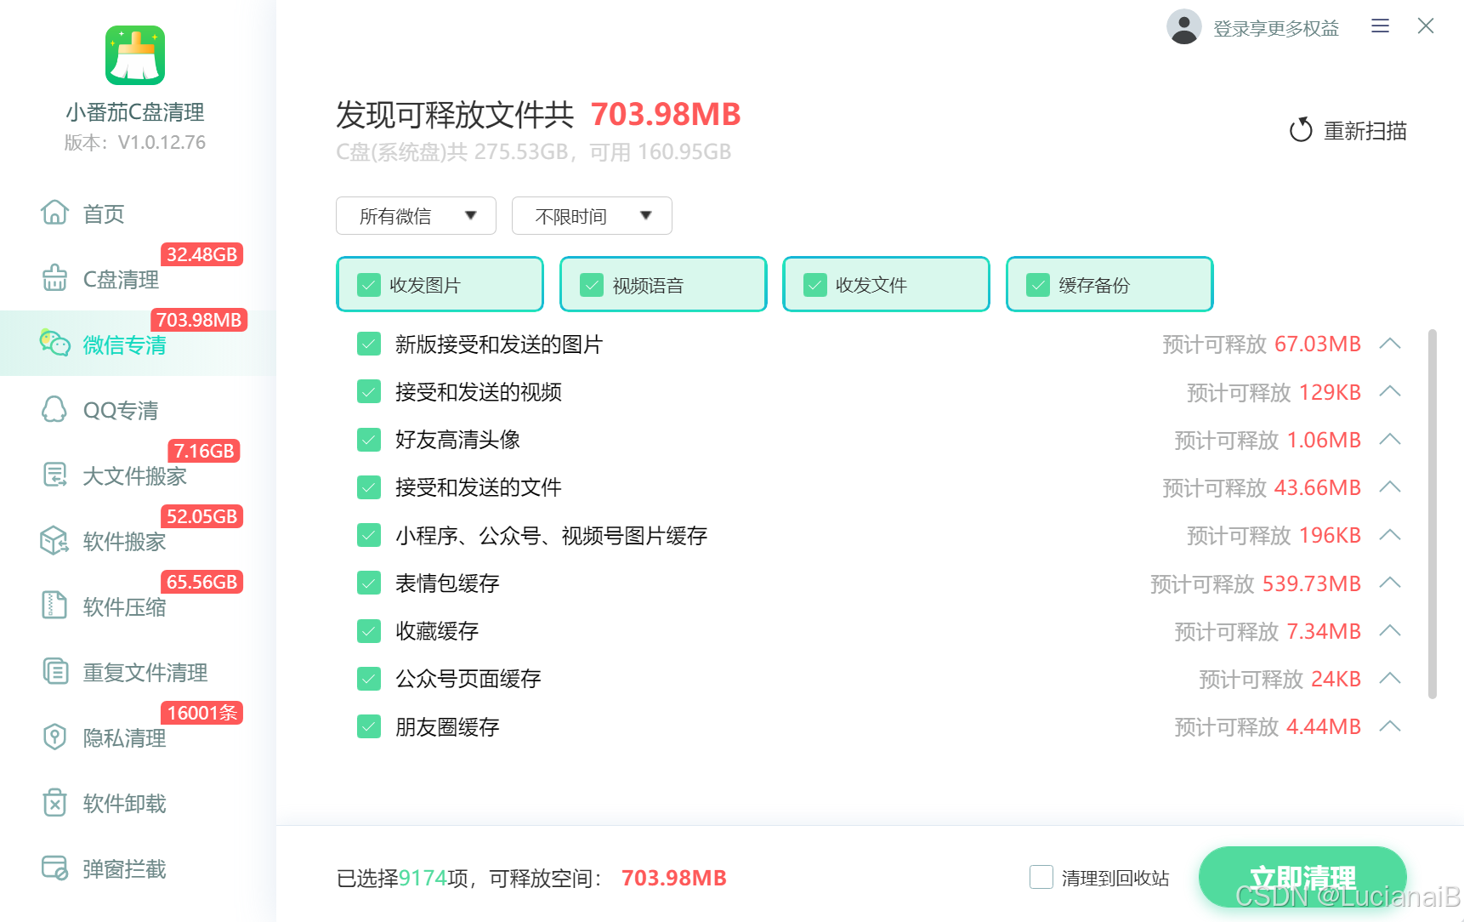Expand the 新版接受和发送的图片 row chevron
The image size is (1464, 922).
[1390, 344]
